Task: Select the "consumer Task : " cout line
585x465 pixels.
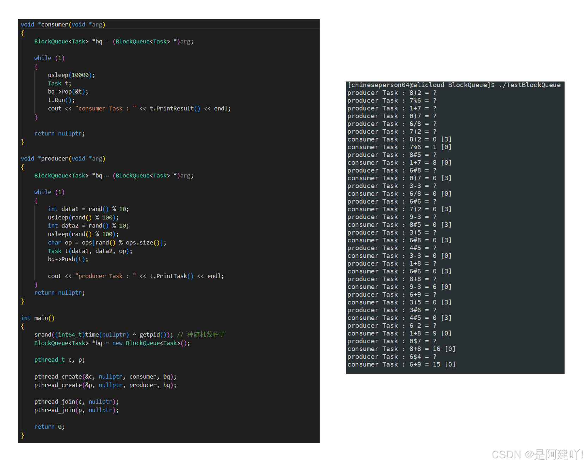Action: point(139,109)
